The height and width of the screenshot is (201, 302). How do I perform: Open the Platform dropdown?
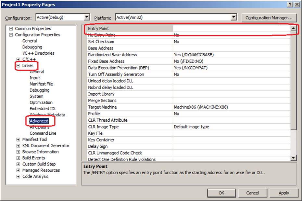[233, 17]
